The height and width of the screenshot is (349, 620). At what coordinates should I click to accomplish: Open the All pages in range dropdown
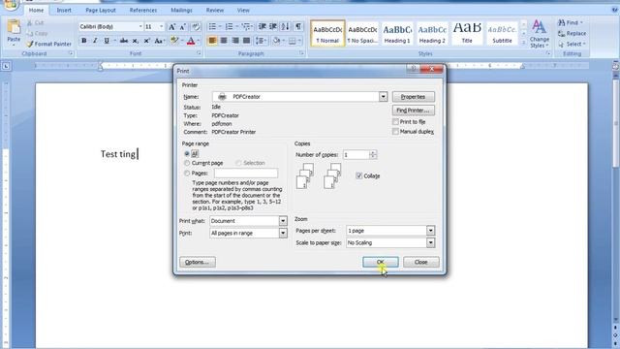[x=283, y=233]
